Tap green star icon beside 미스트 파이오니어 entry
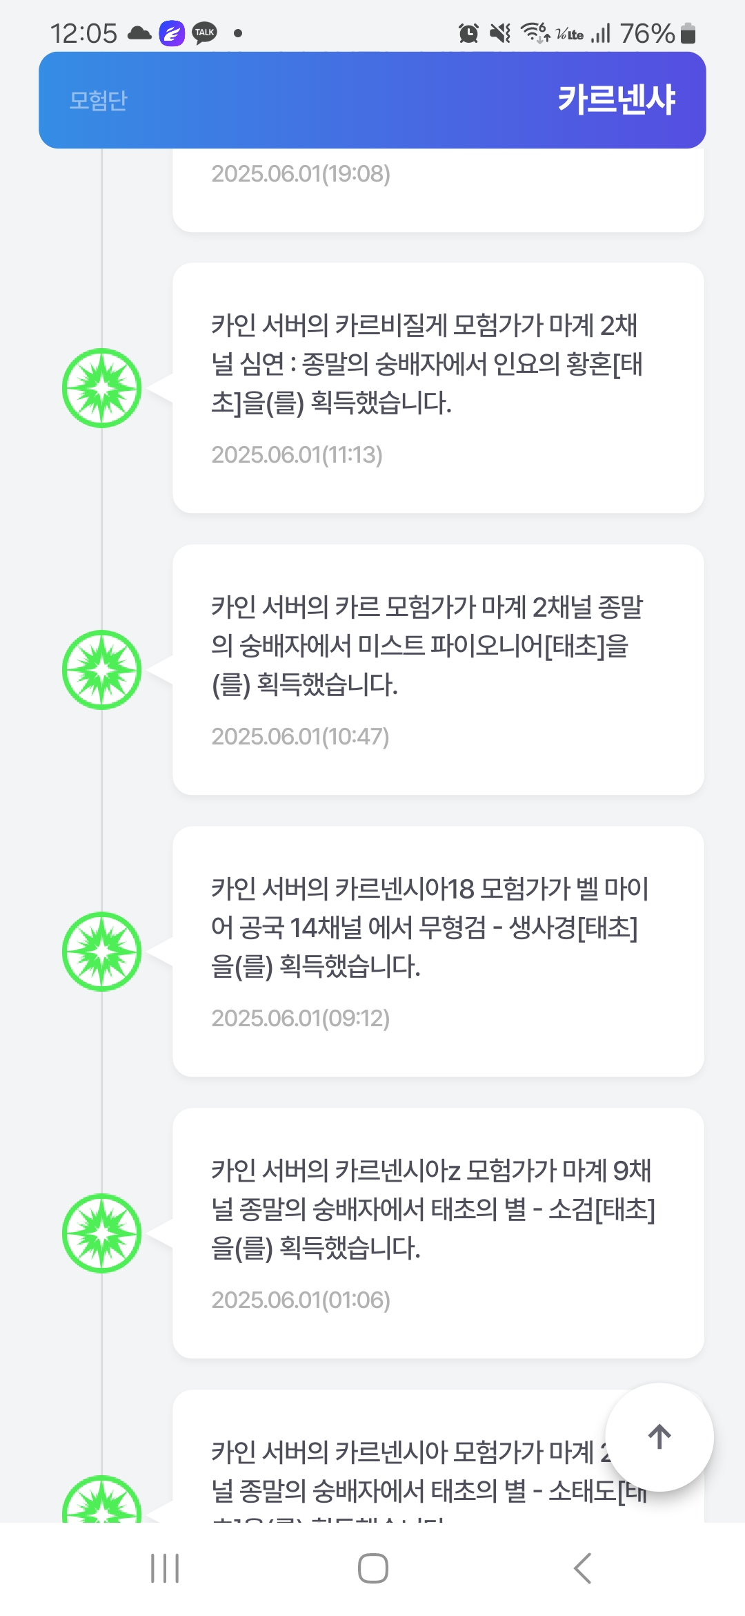 (102, 670)
